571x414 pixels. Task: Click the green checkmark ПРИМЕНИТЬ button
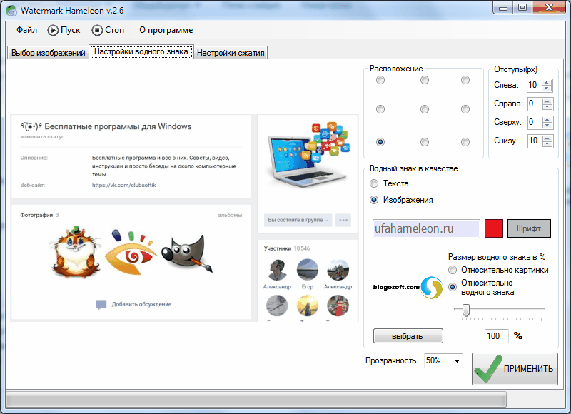[515, 369]
